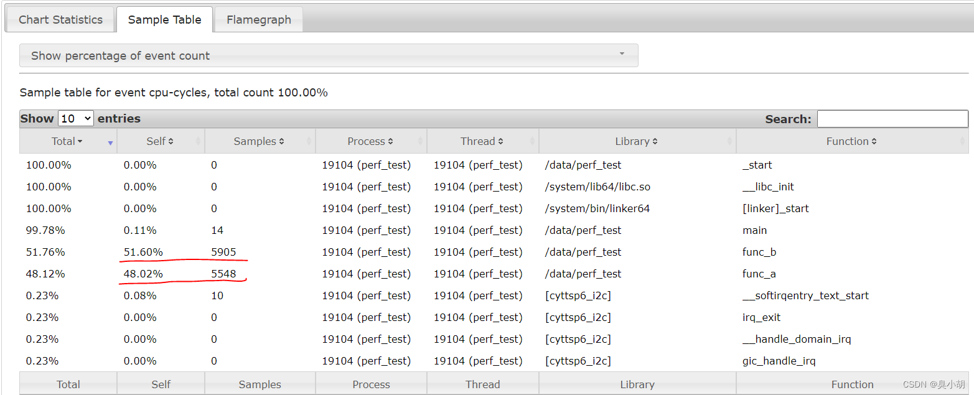Open the Flamegraph tab
974x395 pixels.
258,19
